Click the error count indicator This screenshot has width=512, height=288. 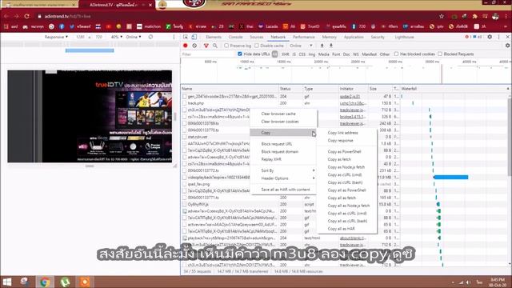pos(468,37)
